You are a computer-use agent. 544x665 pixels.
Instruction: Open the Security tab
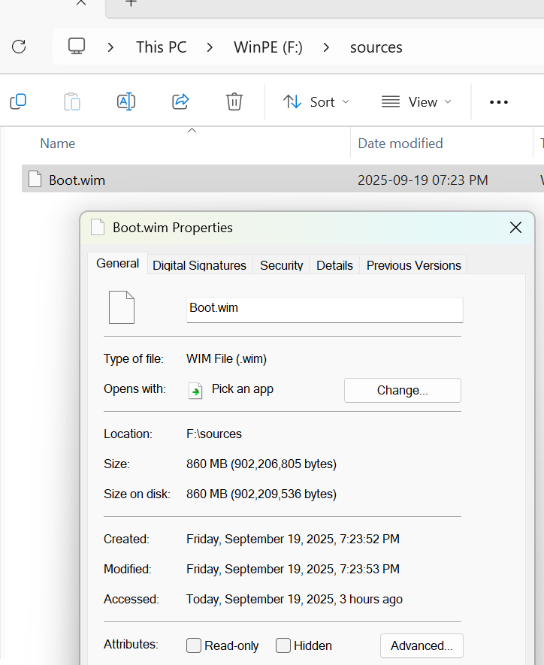click(281, 265)
